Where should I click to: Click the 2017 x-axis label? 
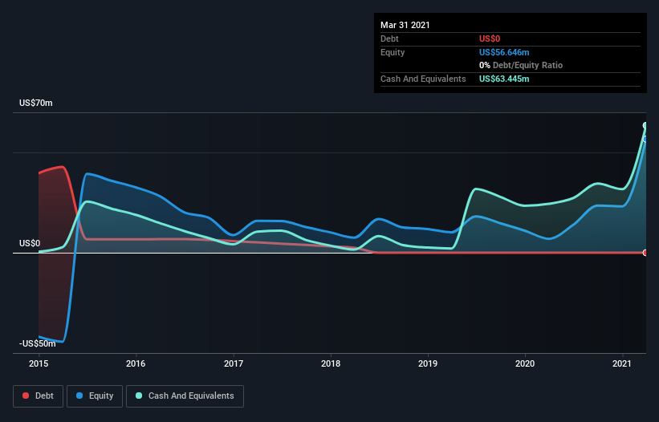234,363
